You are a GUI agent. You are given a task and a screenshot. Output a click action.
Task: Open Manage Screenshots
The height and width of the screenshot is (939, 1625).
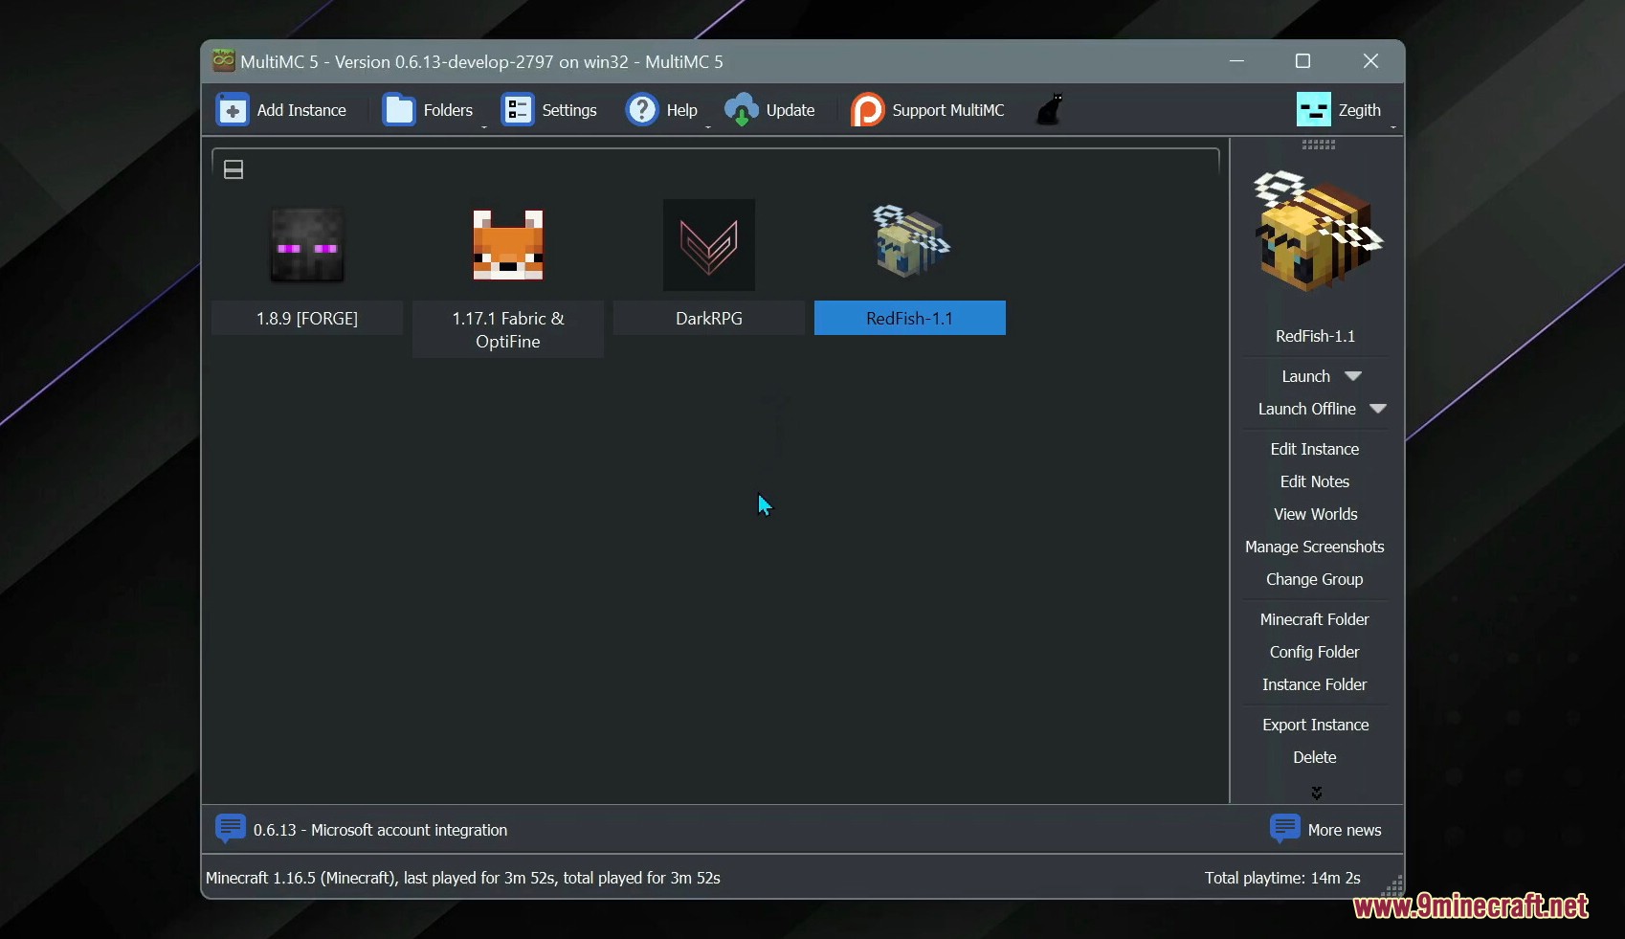point(1315,547)
